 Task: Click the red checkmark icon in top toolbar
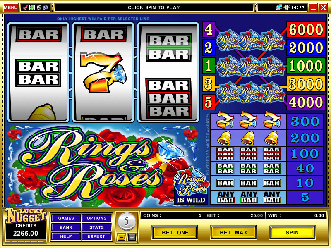coord(25,7)
